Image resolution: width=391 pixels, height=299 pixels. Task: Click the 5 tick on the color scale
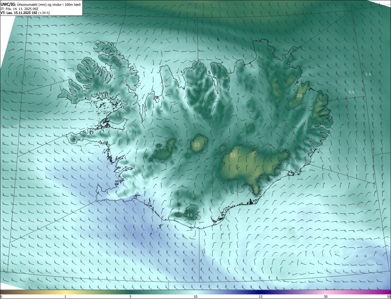(130, 297)
